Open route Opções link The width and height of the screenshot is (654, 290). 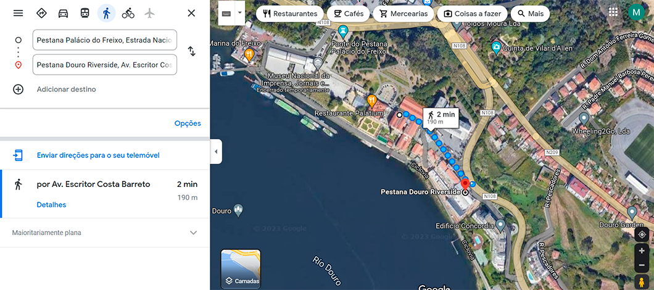tap(188, 123)
